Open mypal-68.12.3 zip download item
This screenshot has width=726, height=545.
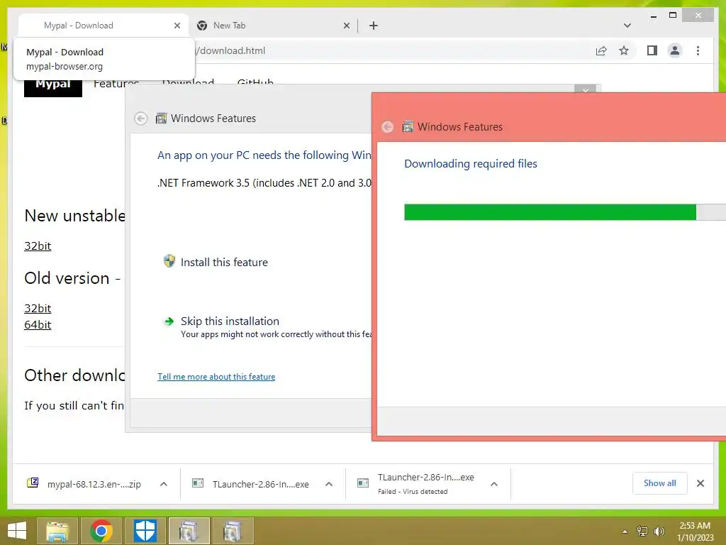pos(86,484)
